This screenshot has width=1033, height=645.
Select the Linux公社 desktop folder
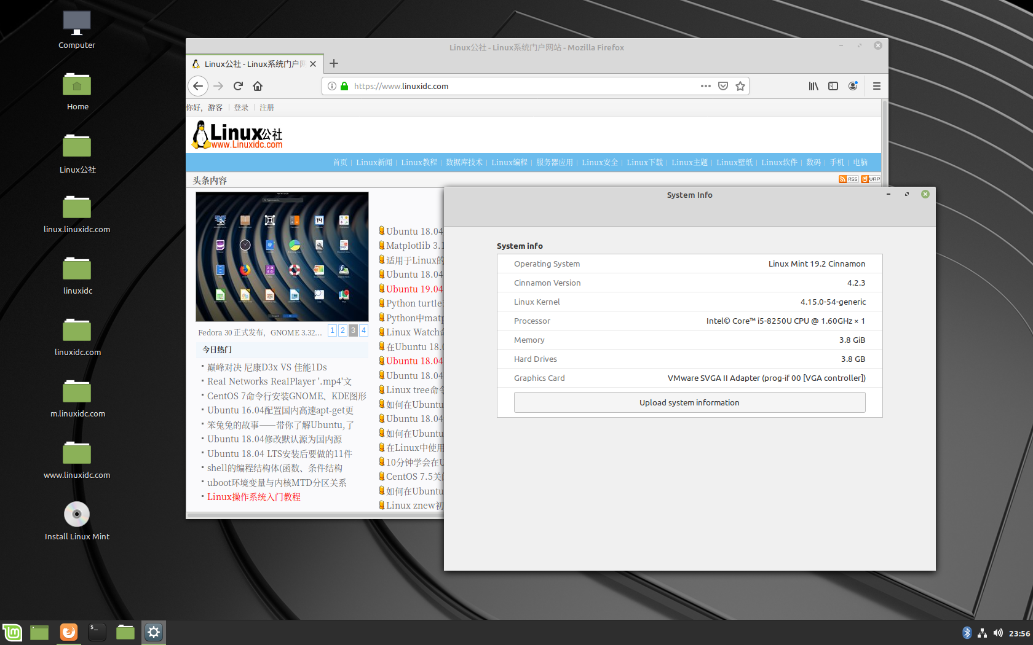coord(77,154)
